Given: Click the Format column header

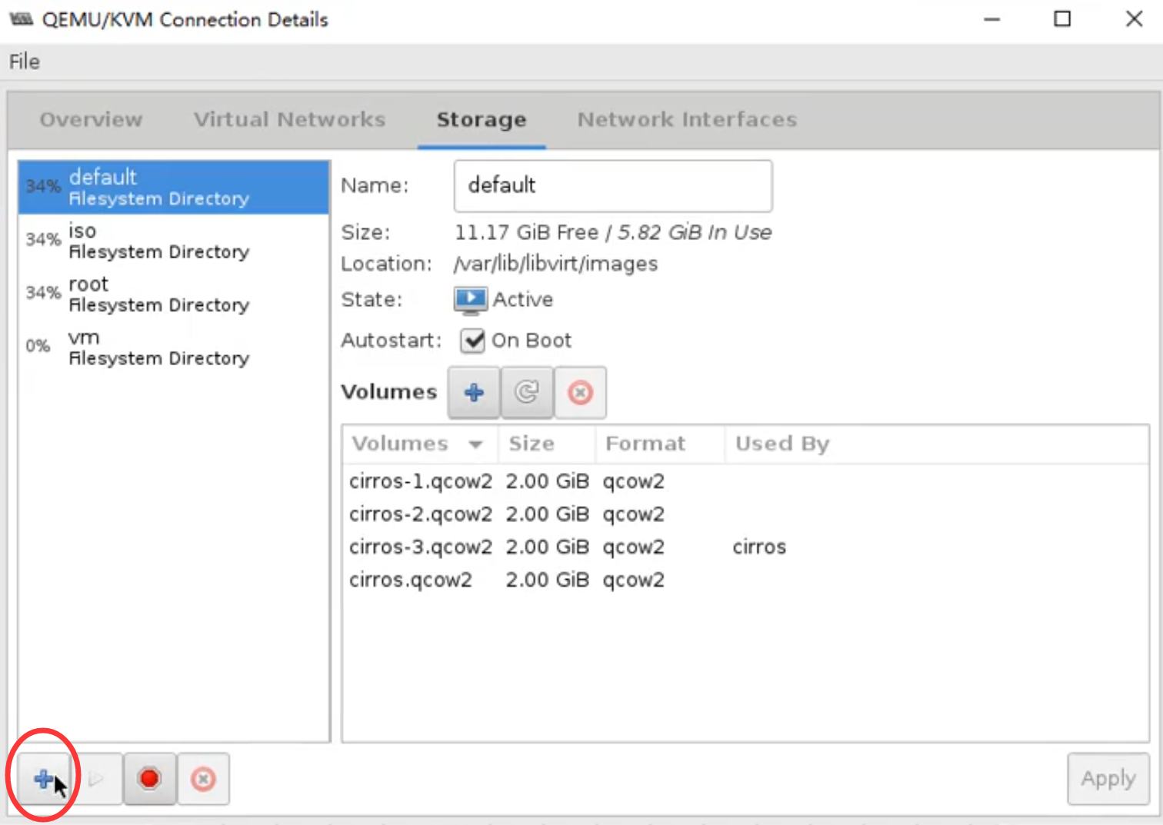Looking at the screenshot, I should point(645,444).
